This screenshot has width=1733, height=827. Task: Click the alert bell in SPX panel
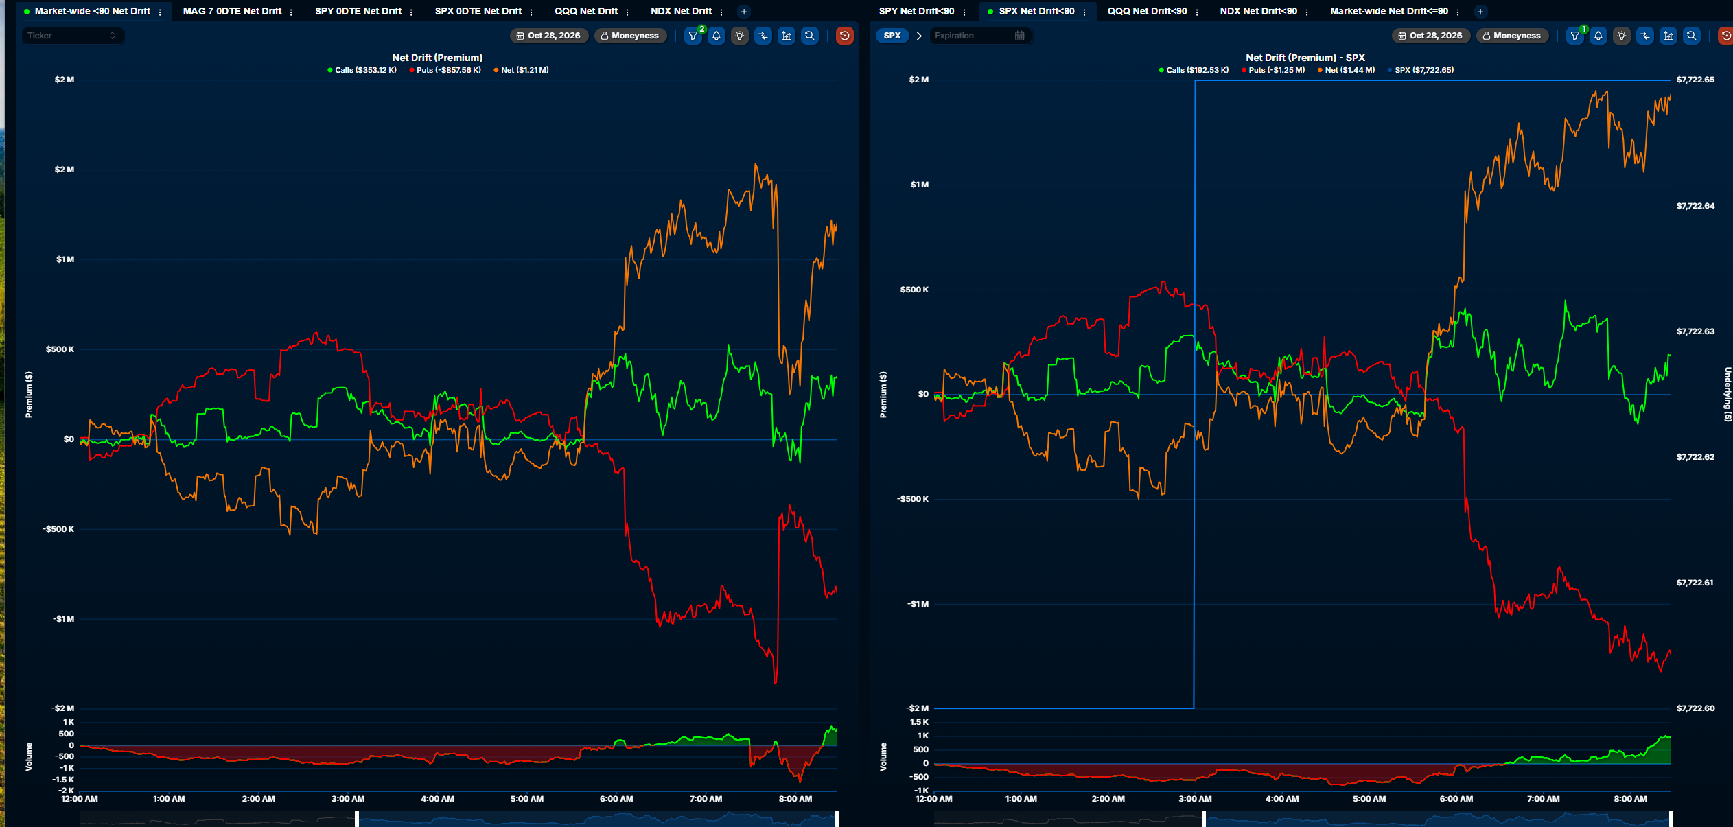click(x=1598, y=36)
